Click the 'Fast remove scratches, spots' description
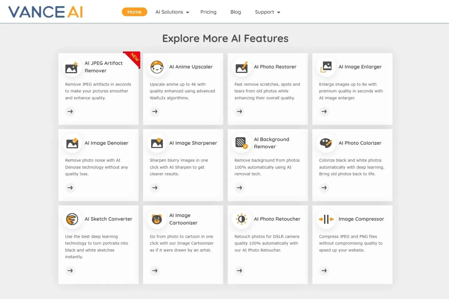Screen dimensions: 449x299 click(267, 91)
